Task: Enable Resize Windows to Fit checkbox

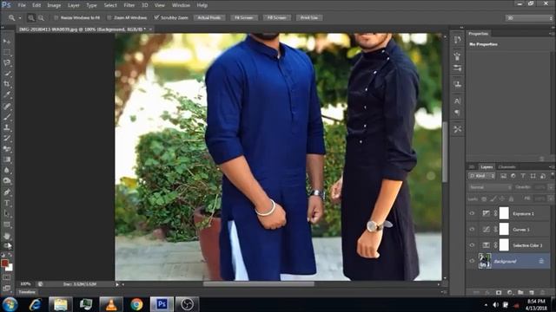Action: click(x=56, y=17)
